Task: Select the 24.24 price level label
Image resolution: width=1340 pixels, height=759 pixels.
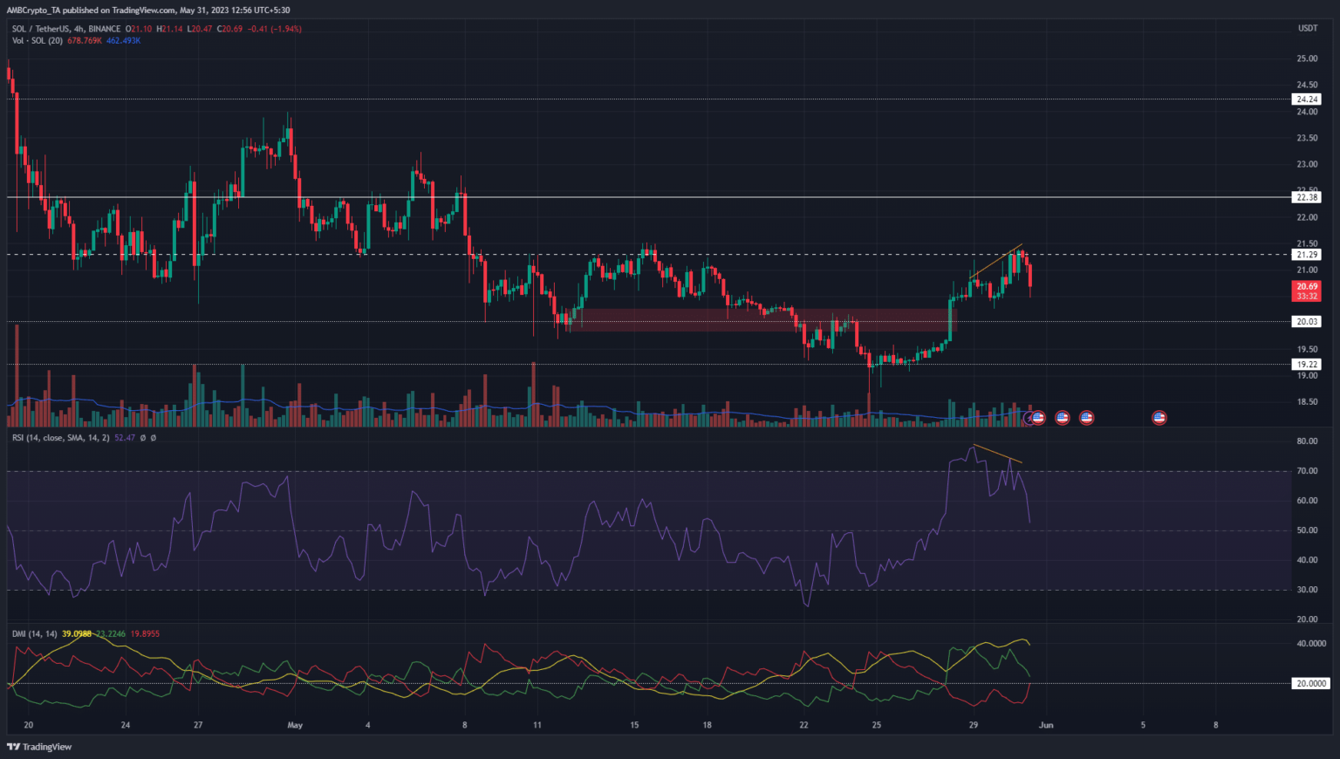Action: [x=1306, y=99]
